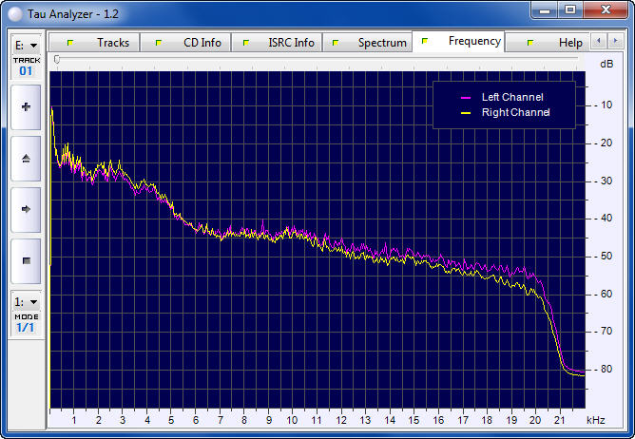635x439 pixels.
Task: Open the E: drive dropdown
Action: [x=26, y=45]
